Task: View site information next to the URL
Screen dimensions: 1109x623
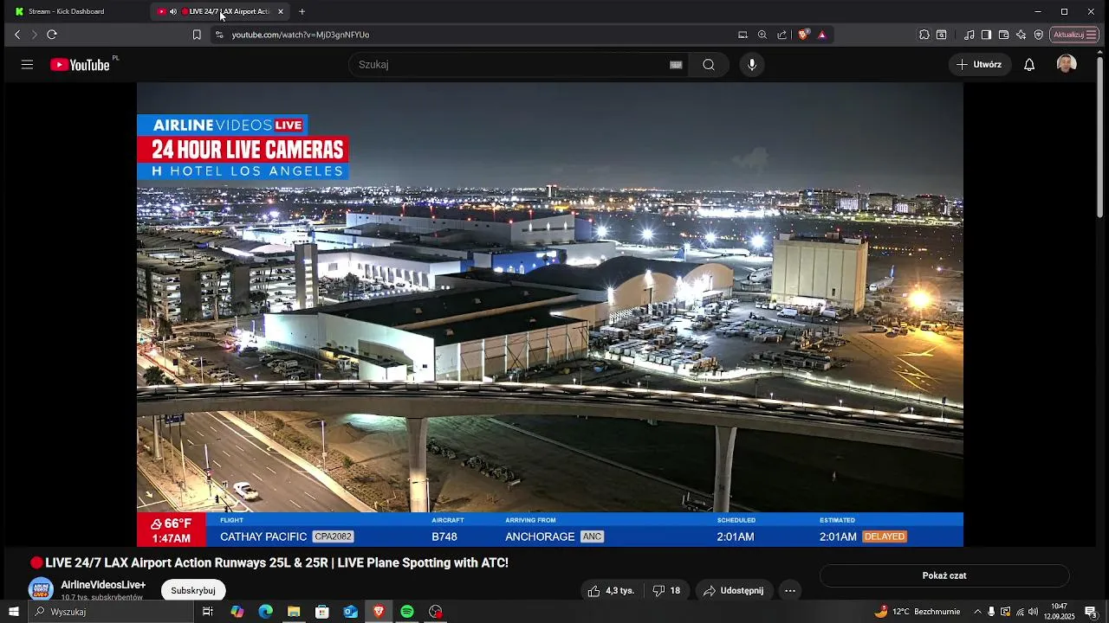Action: coord(219,35)
